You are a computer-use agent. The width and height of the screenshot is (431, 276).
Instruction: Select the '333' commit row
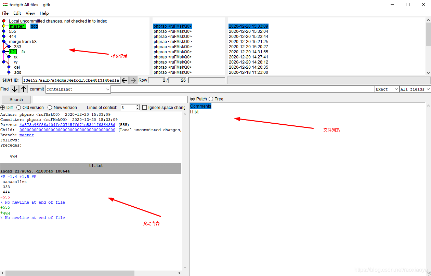tap(17, 47)
